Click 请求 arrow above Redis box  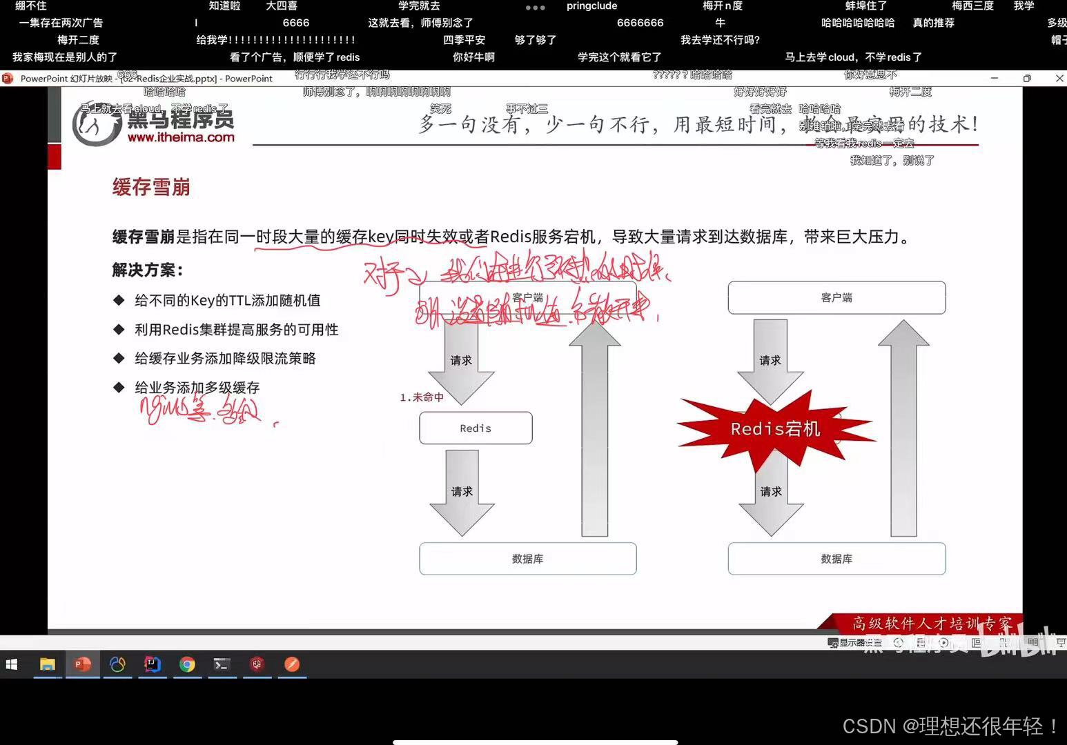[461, 361]
